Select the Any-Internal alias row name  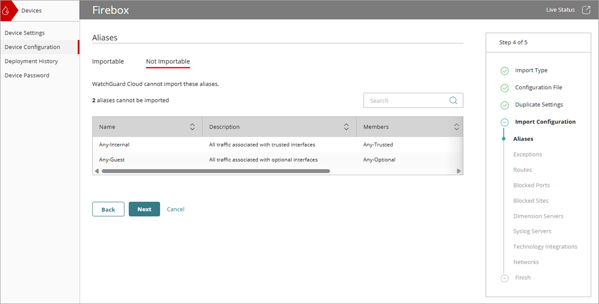coord(114,145)
